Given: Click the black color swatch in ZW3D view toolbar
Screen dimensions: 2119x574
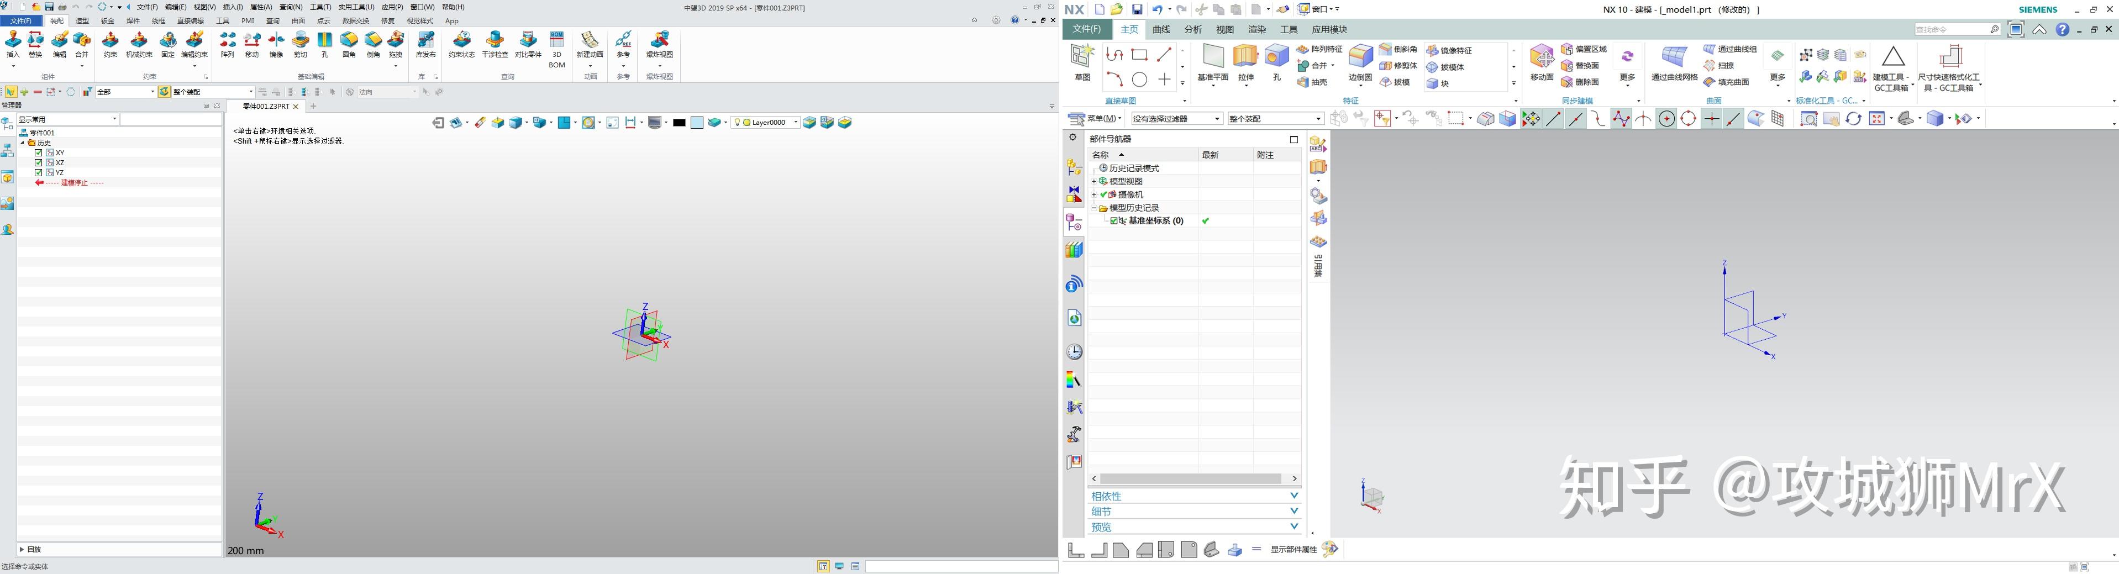Looking at the screenshot, I should point(680,123).
